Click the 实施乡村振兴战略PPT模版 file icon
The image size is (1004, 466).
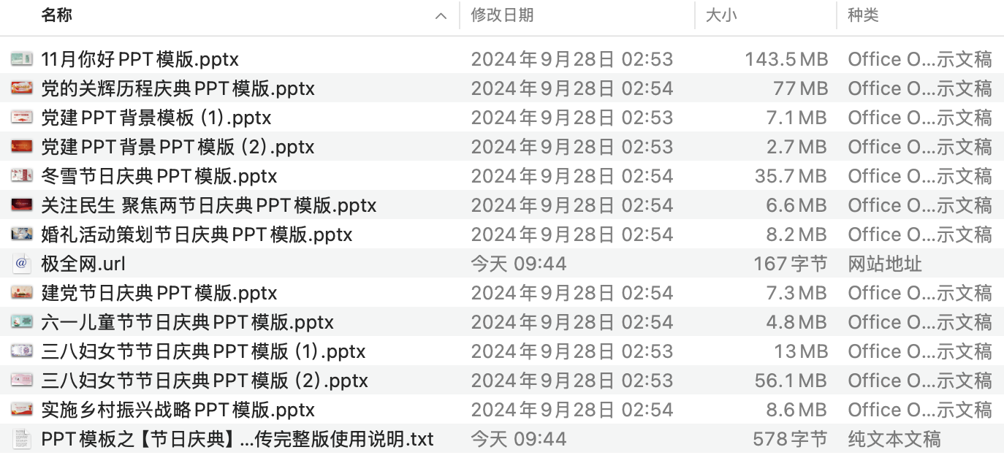pos(22,410)
